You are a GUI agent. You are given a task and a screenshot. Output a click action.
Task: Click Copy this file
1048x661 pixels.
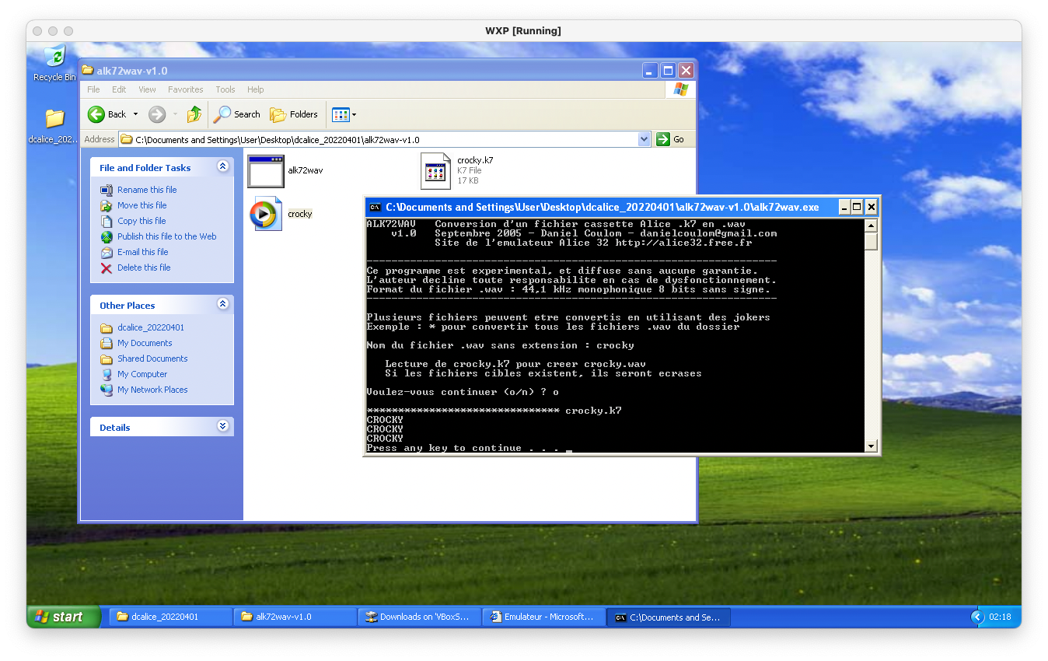click(x=141, y=221)
